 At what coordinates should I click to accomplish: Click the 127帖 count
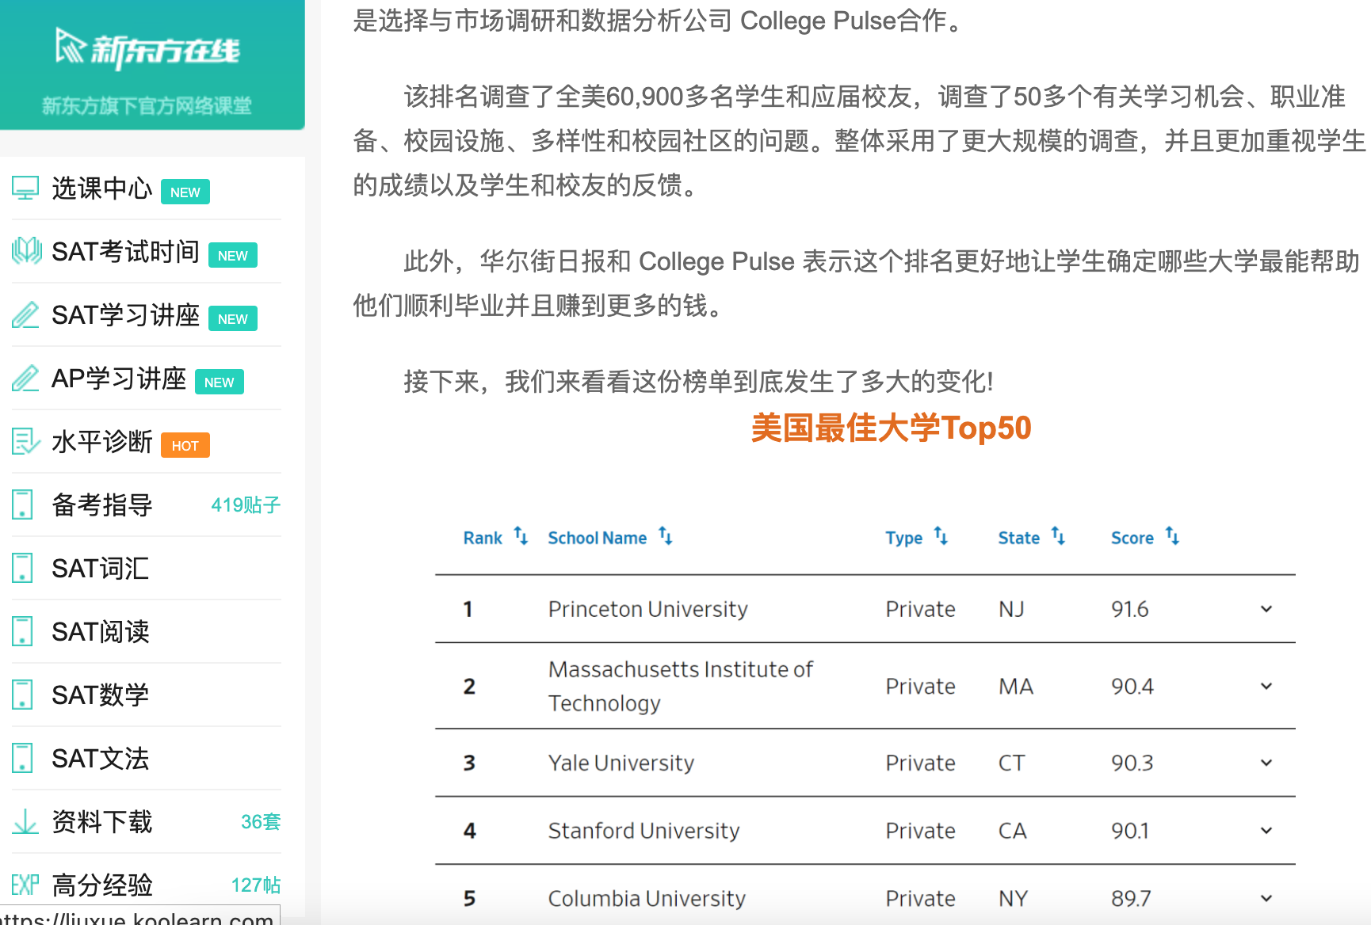(256, 885)
